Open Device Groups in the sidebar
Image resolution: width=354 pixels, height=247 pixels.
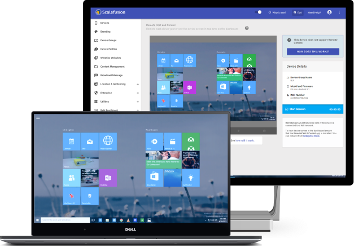click(108, 41)
